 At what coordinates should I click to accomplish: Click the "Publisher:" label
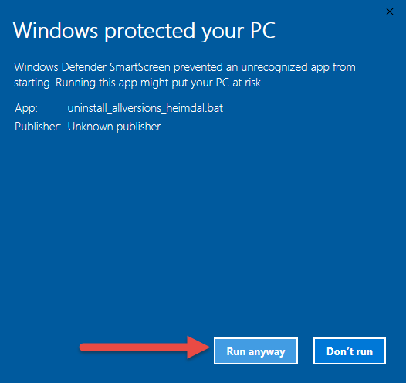[x=38, y=127]
